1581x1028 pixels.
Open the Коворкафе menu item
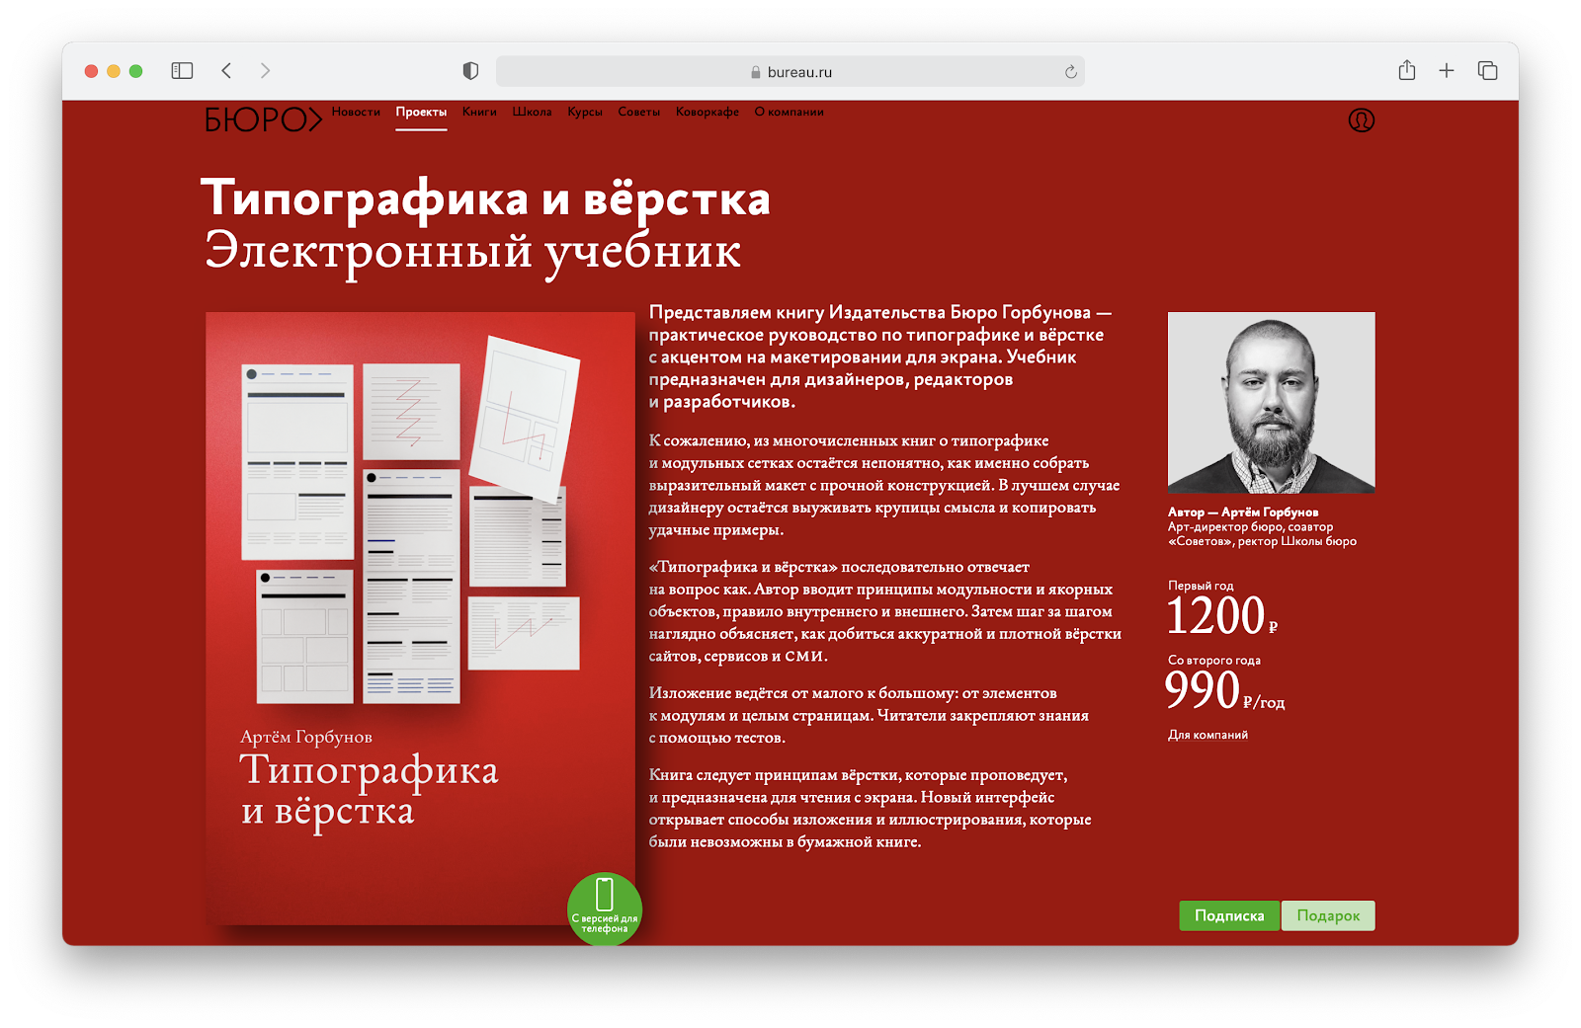707,113
